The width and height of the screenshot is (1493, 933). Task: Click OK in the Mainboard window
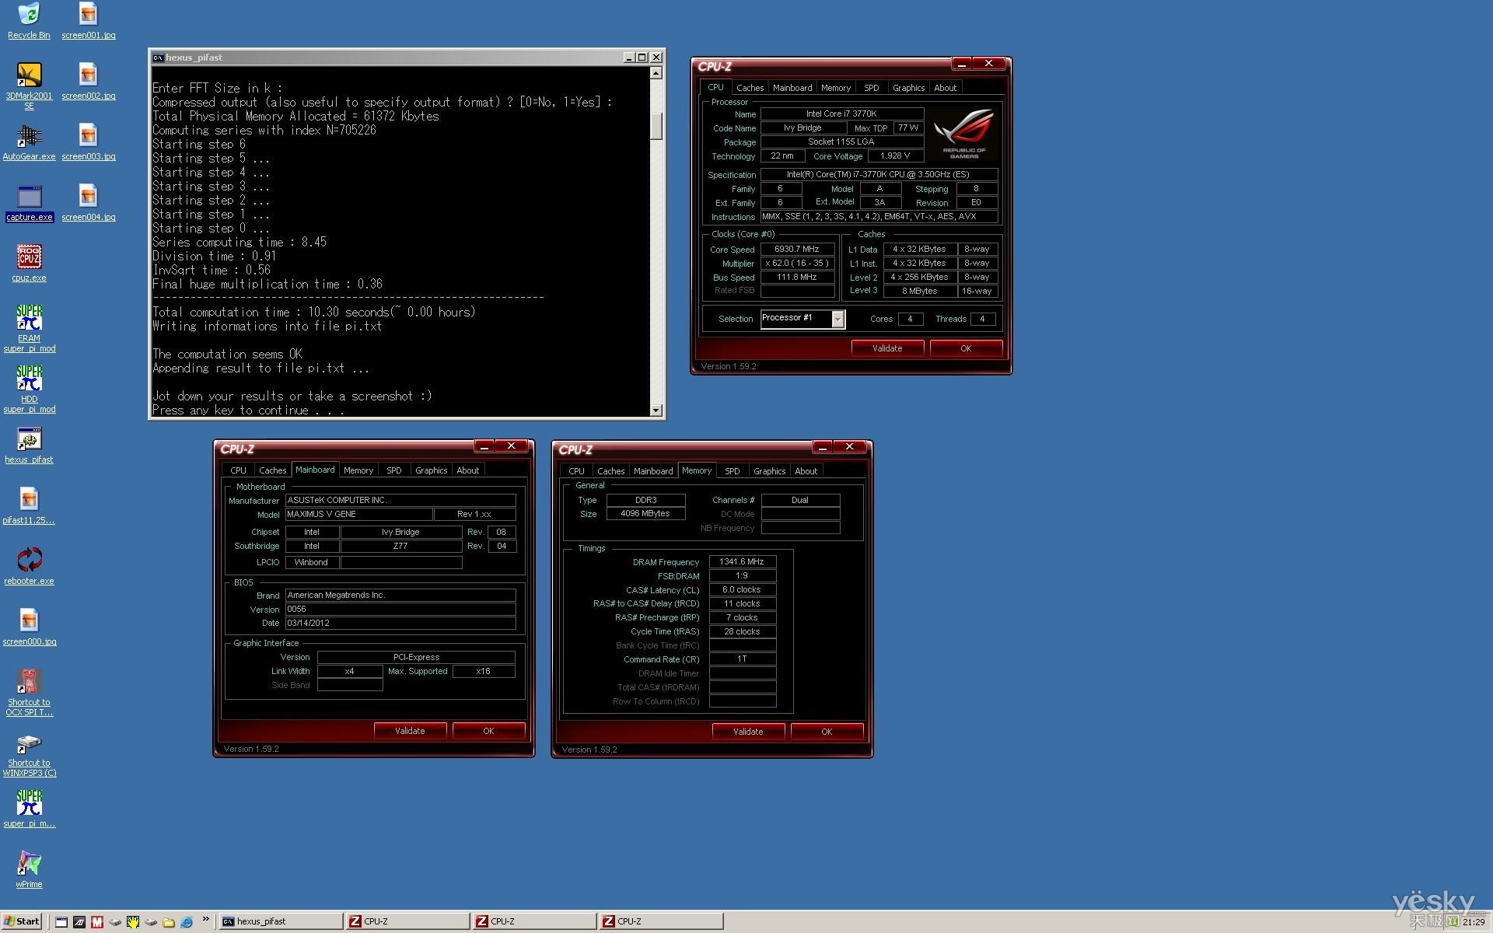[x=488, y=731]
